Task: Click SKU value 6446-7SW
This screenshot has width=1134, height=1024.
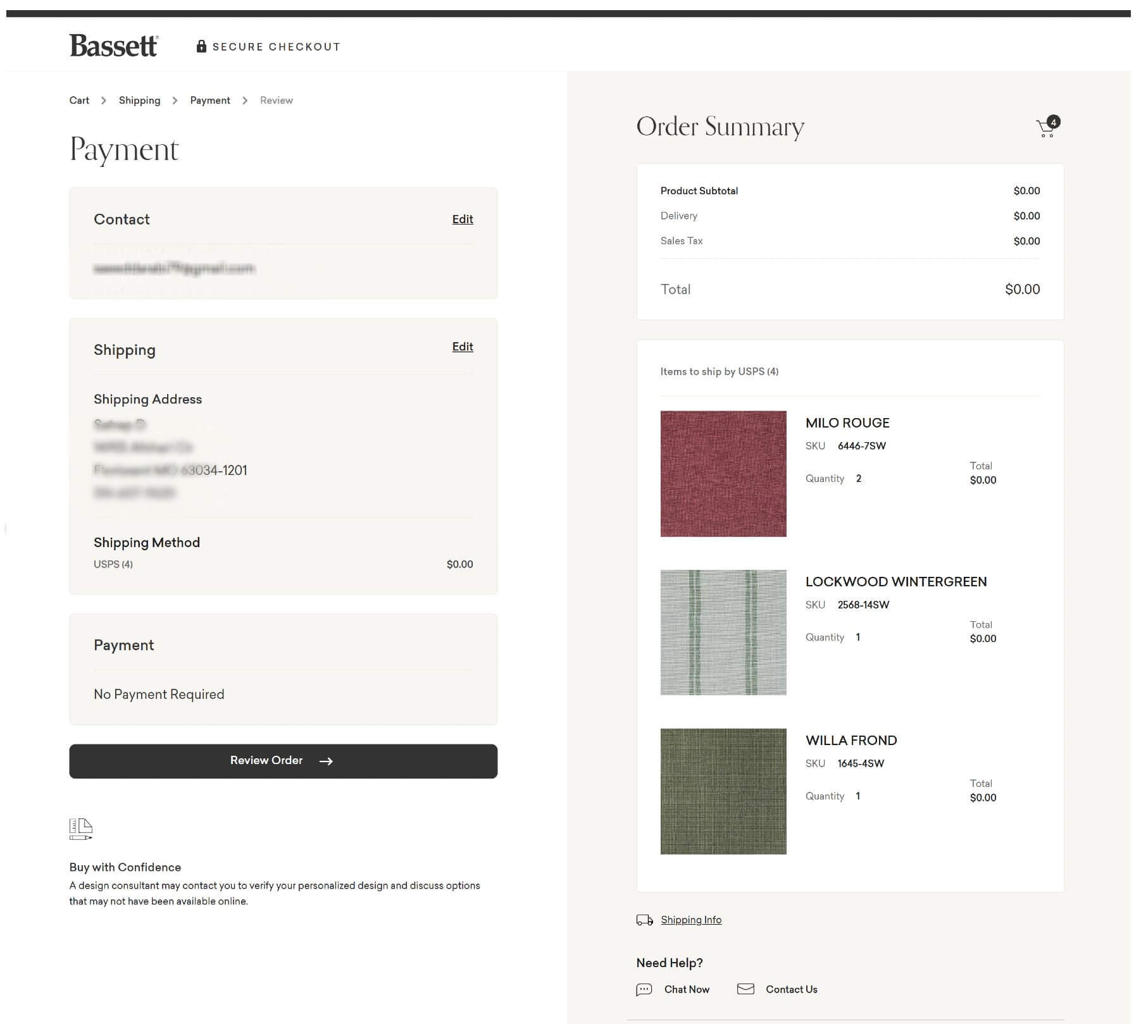Action: (862, 446)
